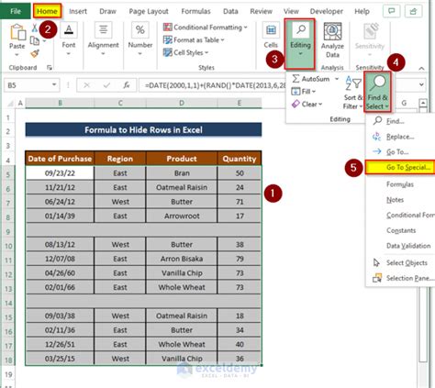Screen dimensions: 435x388
Task: Open Sort & Filter
Action: coord(353,93)
